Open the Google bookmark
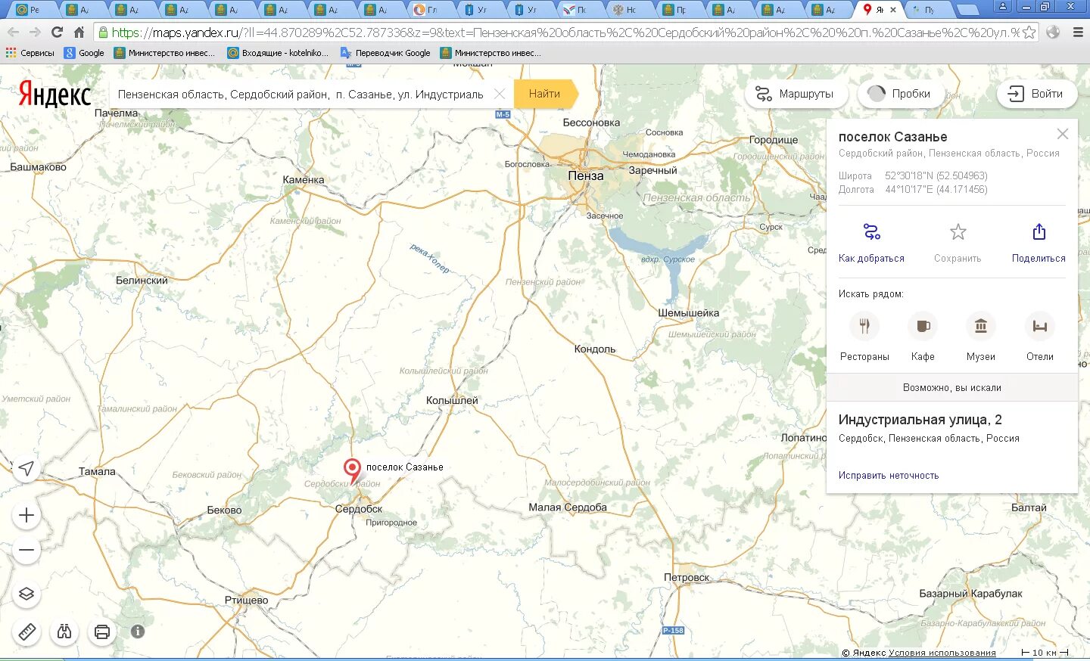The height and width of the screenshot is (661, 1090). coord(85,53)
